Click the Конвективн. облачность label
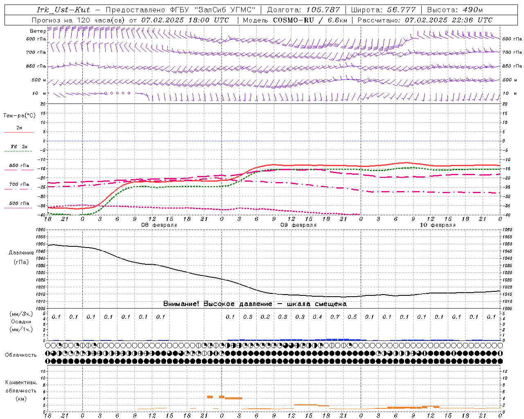The height and width of the screenshot is (419, 524). click(21, 387)
